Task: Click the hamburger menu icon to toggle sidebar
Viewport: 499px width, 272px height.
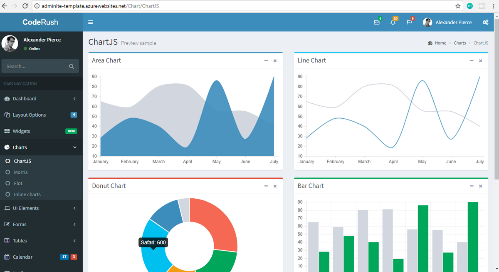Action: 91,22
